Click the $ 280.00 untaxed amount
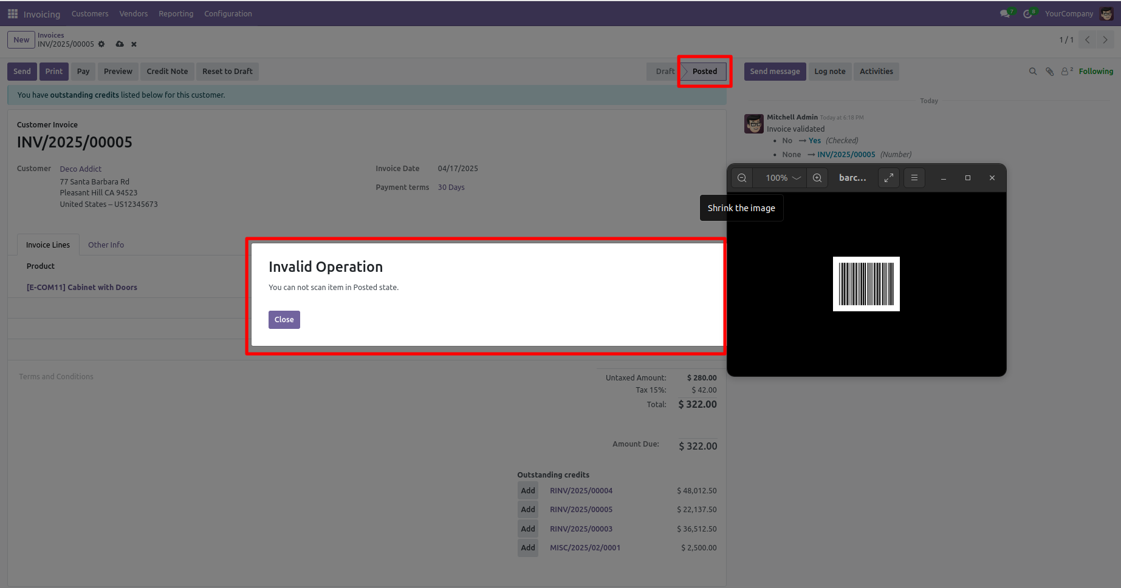This screenshot has height=588, width=1121. tap(702, 378)
